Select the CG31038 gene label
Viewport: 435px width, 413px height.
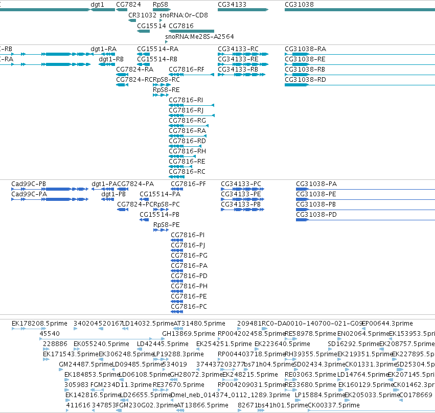click(x=300, y=5)
